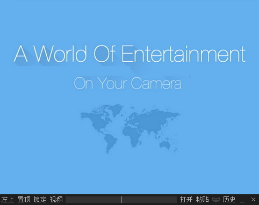Open the 历史 history list

(229, 200)
